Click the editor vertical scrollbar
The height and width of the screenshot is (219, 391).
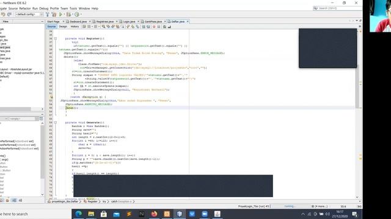tap(357, 87)
